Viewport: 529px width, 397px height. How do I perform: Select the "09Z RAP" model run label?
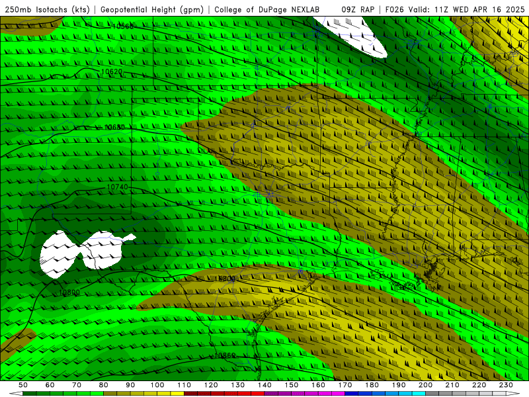pos(358,9)
